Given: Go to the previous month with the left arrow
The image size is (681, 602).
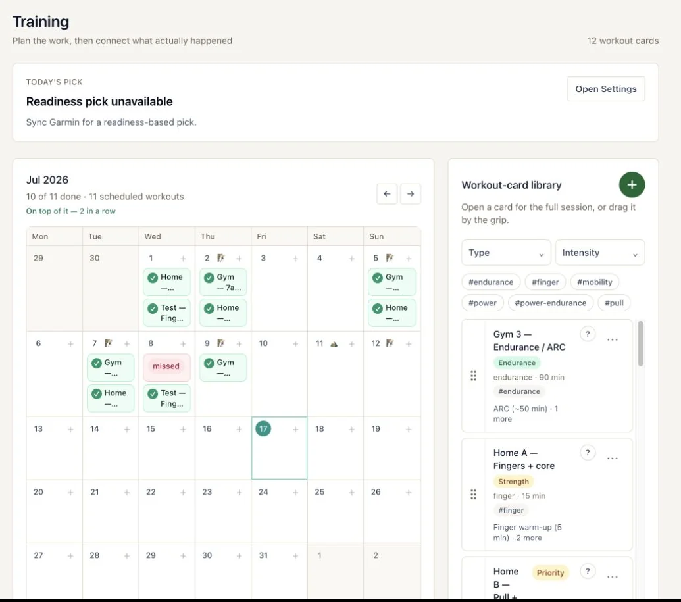Looking at the screenshot, I should coord(387,193).
